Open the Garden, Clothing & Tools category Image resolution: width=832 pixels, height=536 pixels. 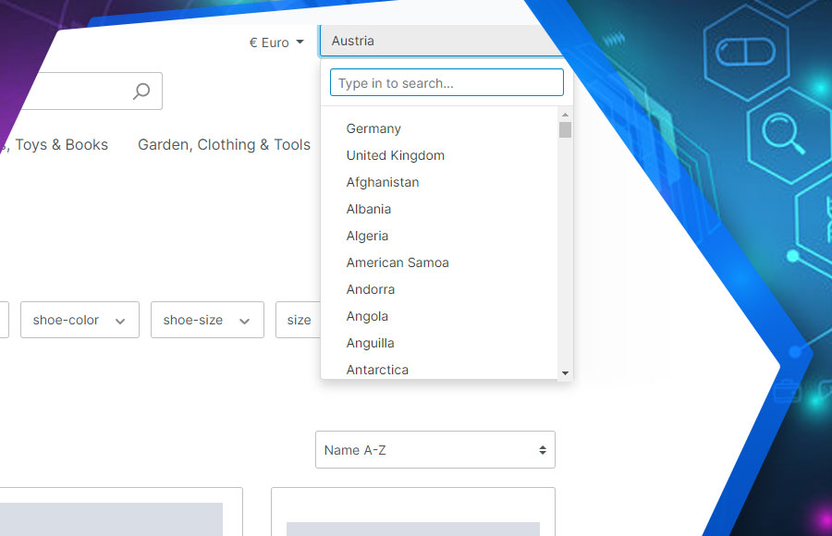pos(224,145)
